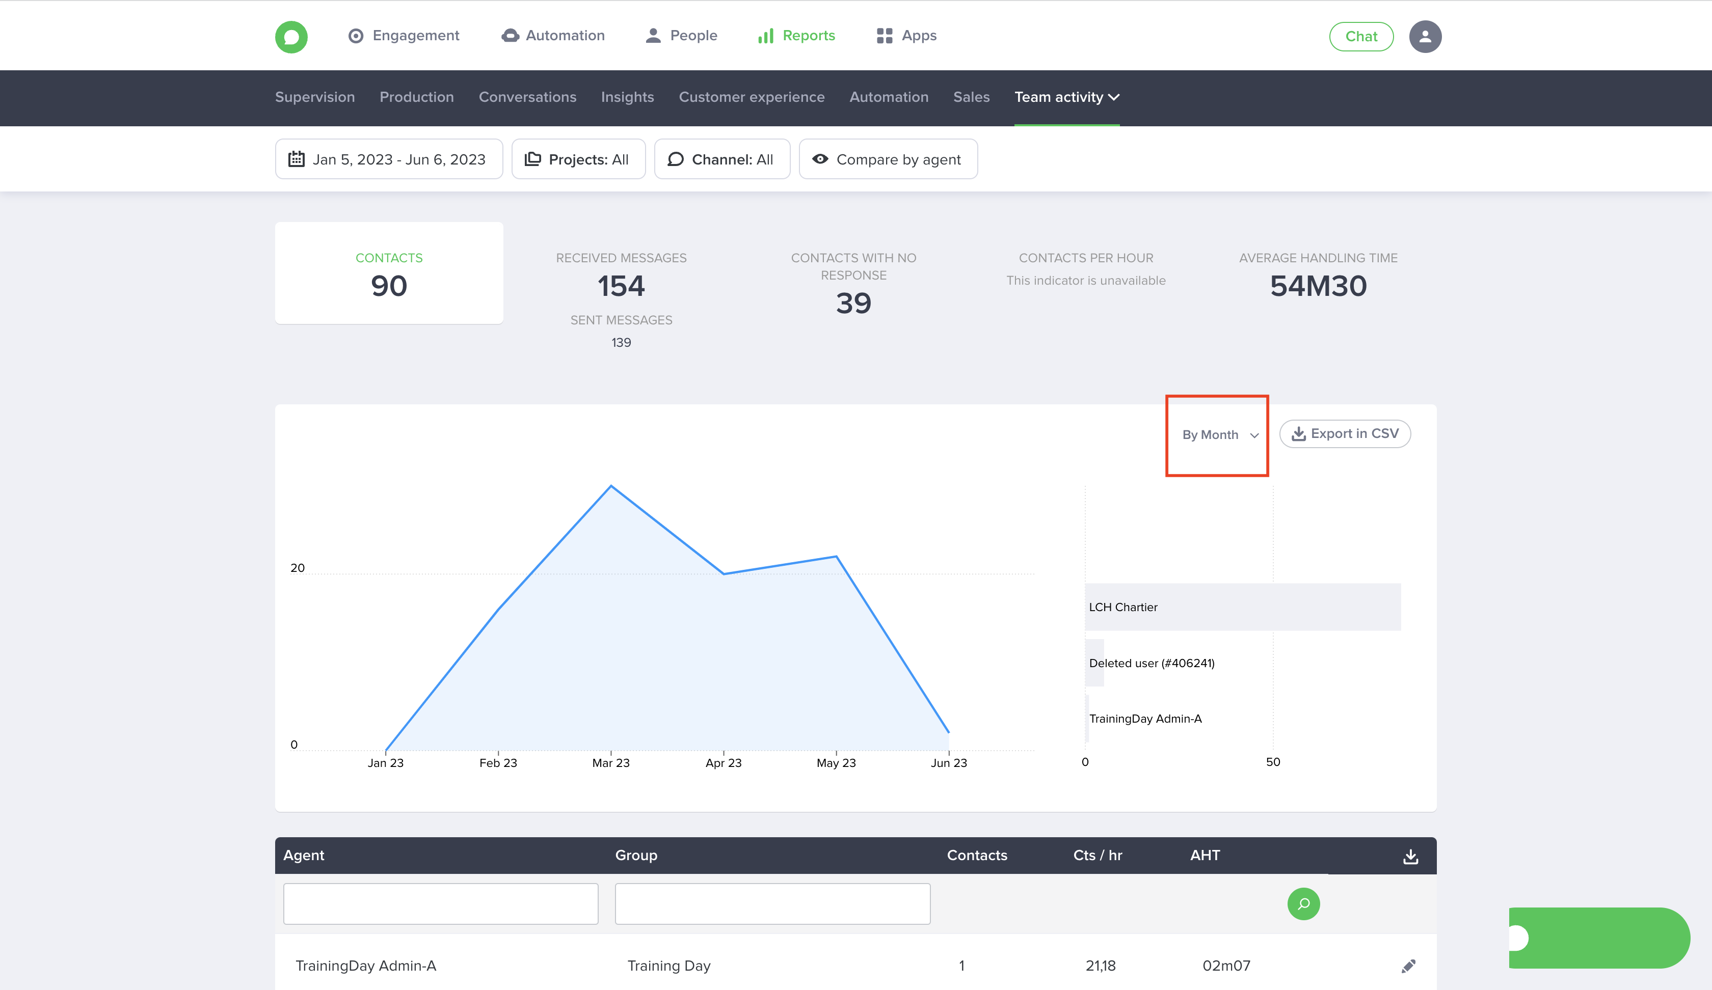Expand the Team activity dropdown menu
Viewport: 1712px width, 990px height.
1066,97
